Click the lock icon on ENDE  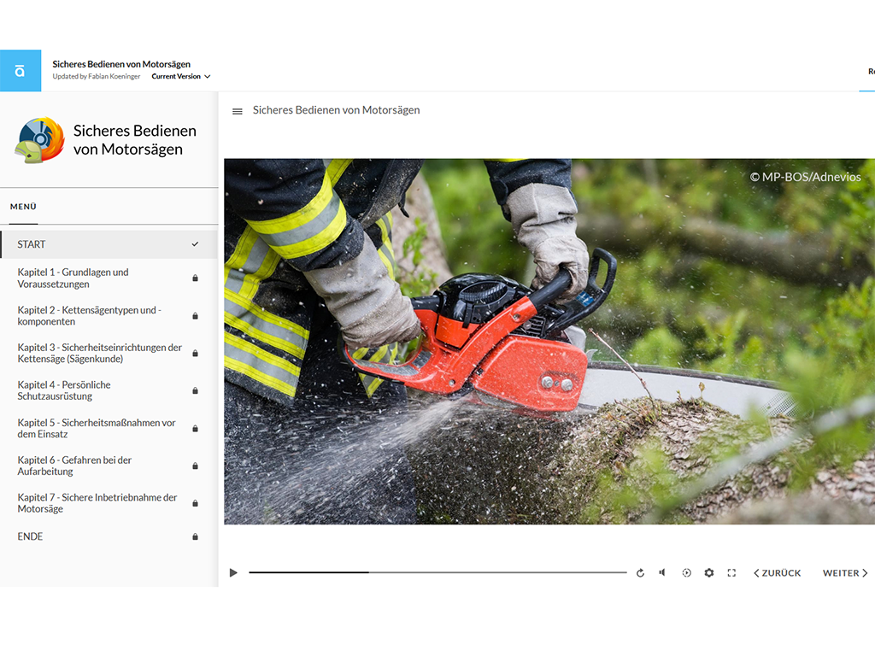(195, 536)
